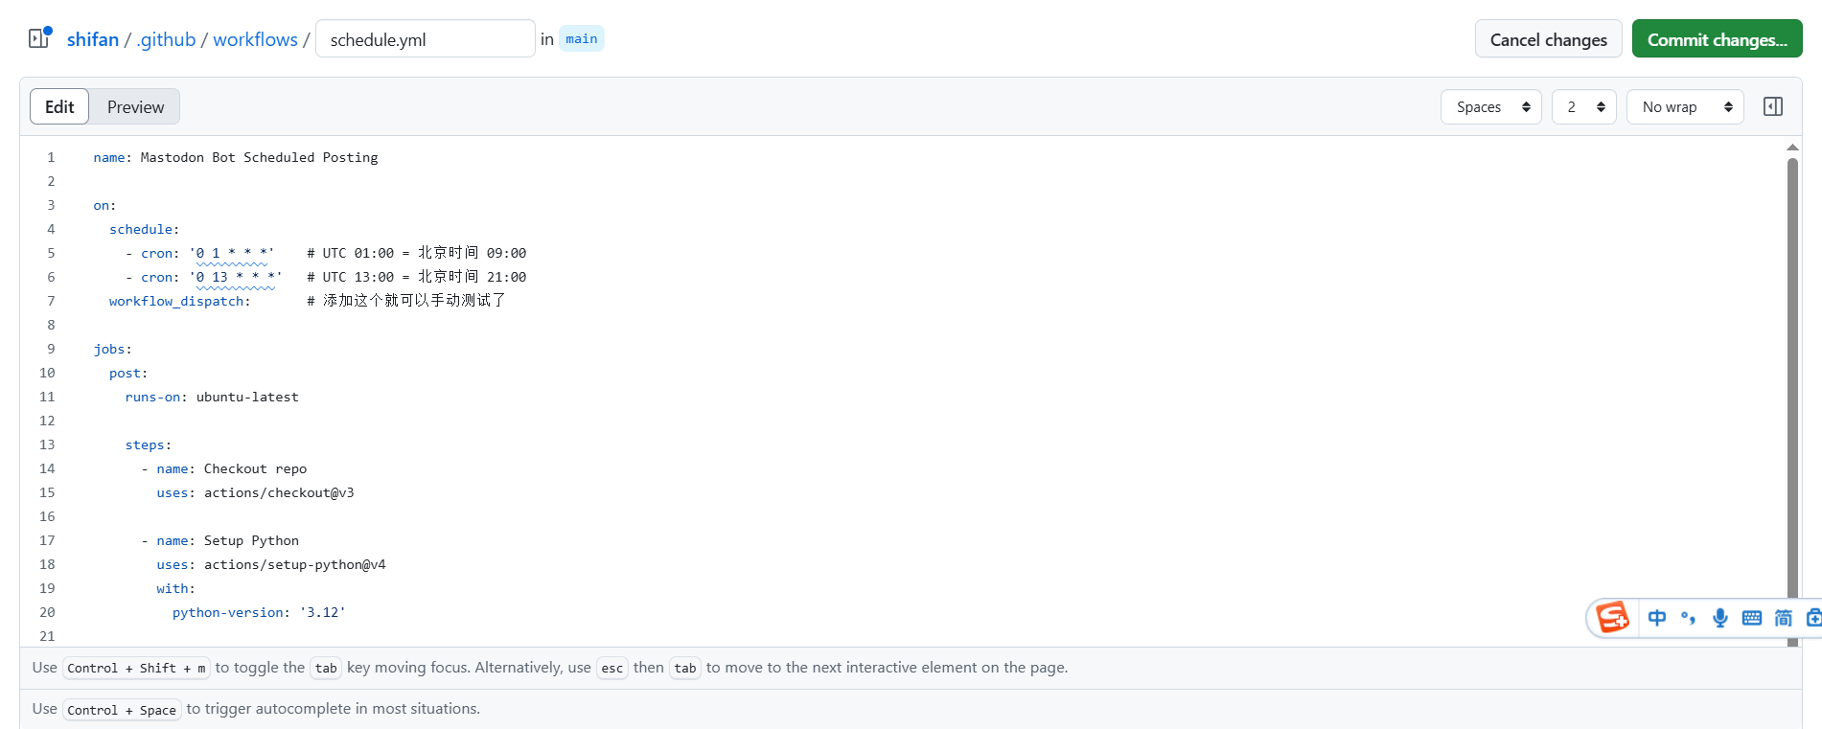Screen dimensions: 1822x729
Task: Click the 'actions/setup-python@v4' text
Action: (294, 564)
